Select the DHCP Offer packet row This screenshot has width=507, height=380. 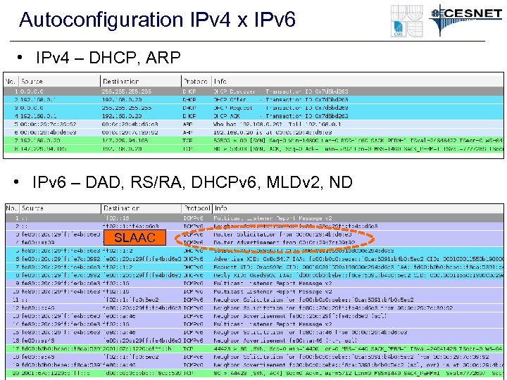pyautogui.click(x=254, y=99)
